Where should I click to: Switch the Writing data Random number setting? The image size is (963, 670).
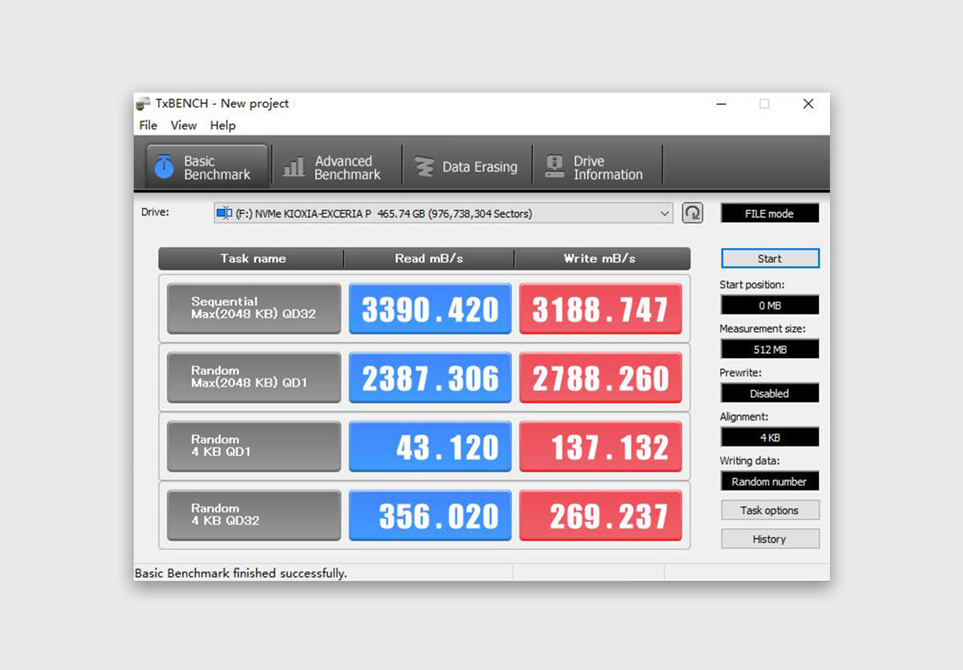[769, 481]
